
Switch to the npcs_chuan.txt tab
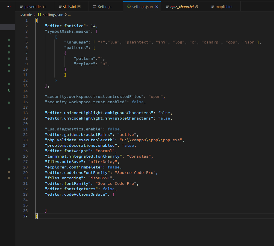tap(182, 7)
